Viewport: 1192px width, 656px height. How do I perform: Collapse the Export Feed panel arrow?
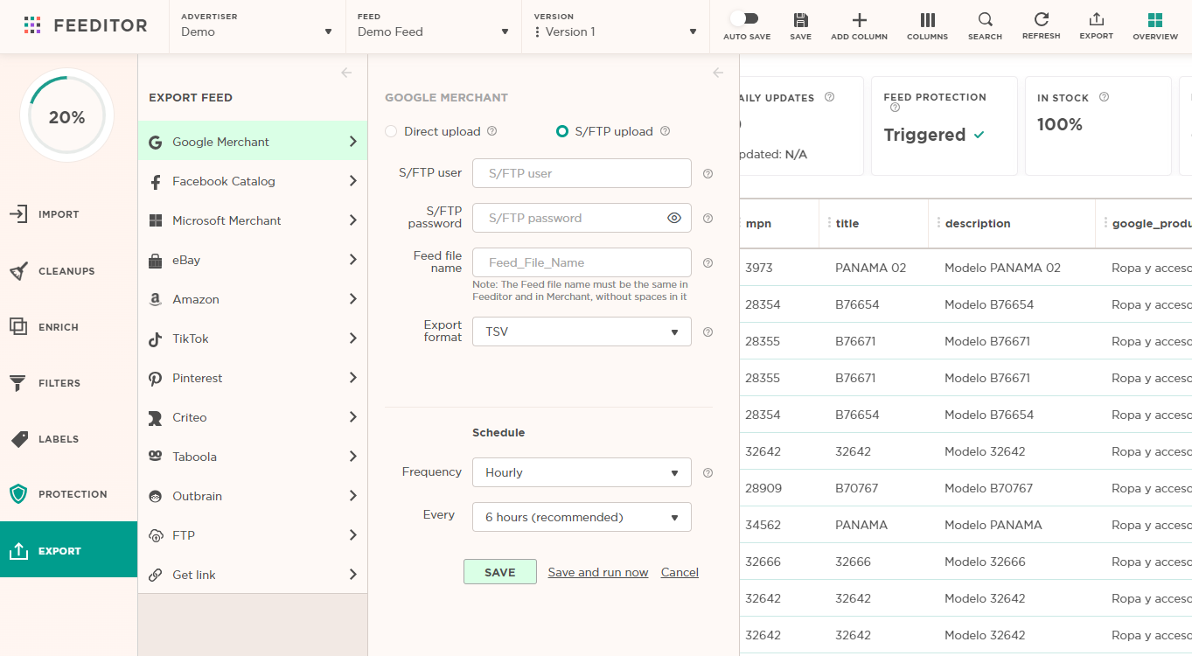(x=346, y=73)
